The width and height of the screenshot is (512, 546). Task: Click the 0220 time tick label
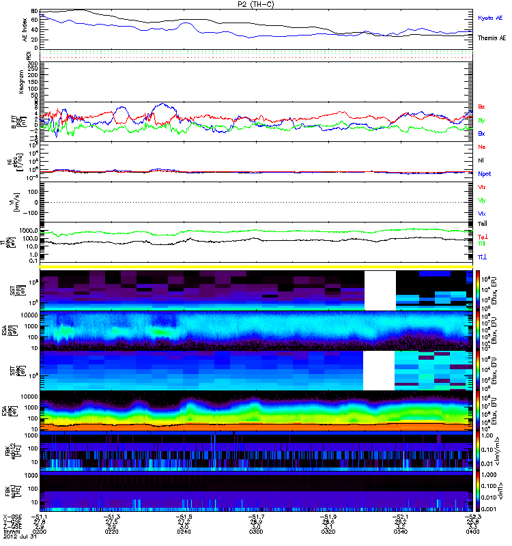111,532
